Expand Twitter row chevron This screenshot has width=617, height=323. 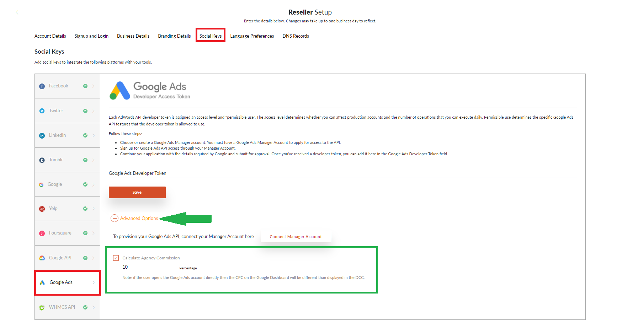[x=94, y=111]
